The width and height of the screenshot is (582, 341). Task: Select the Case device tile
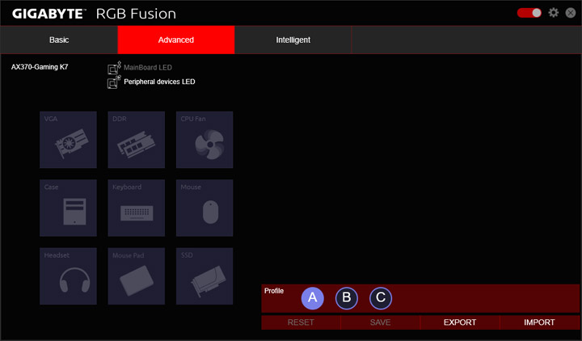click(x=68, y=208)
